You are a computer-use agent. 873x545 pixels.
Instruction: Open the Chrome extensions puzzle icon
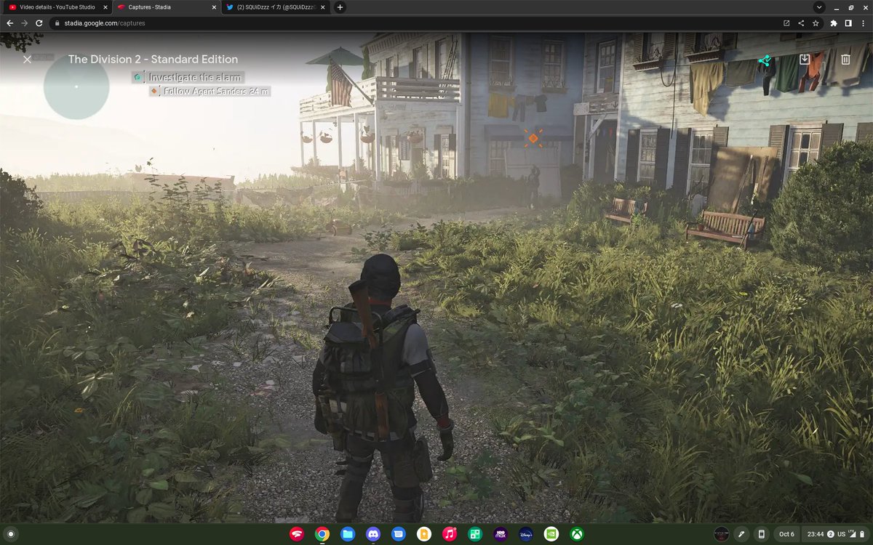pos(834,23)
